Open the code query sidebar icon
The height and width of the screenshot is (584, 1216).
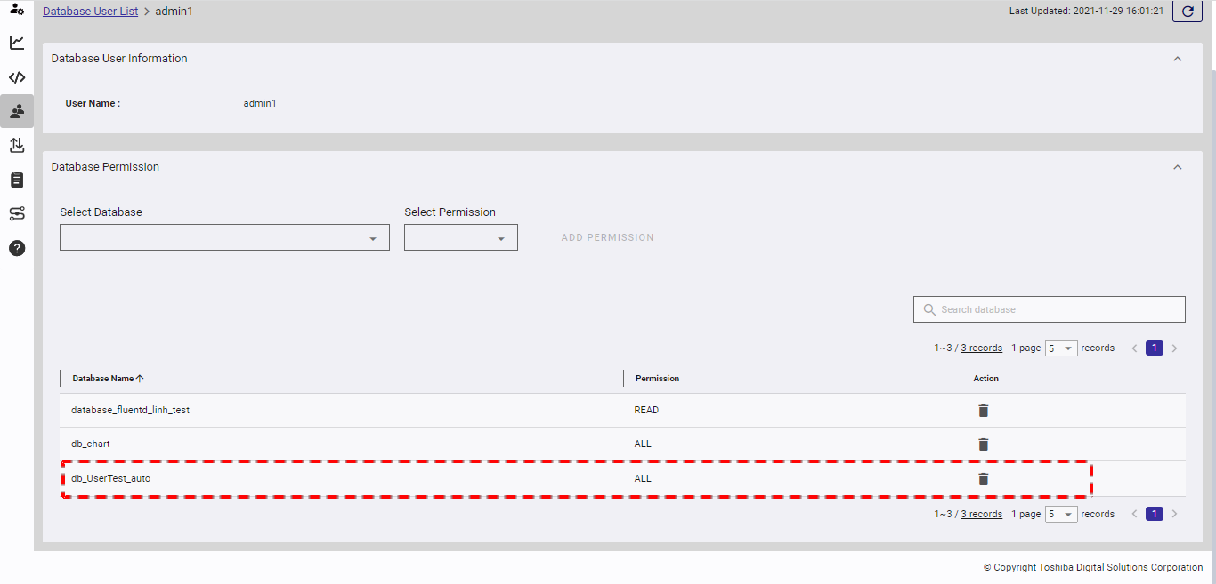(x=17, y=77)
